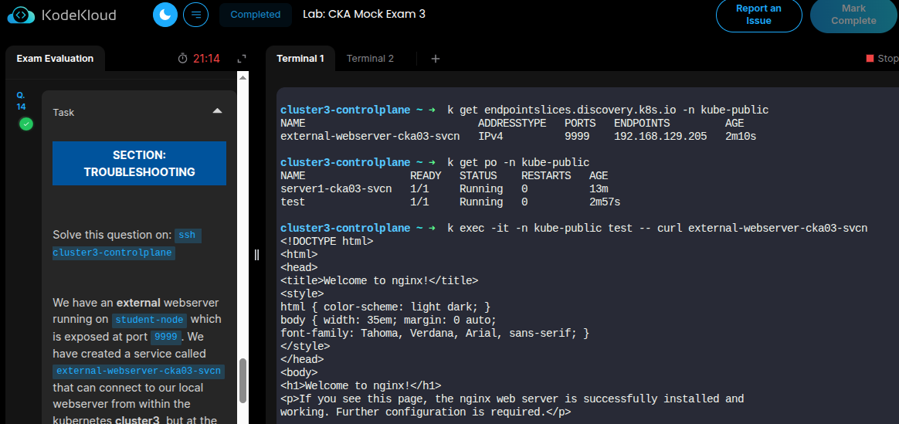899x424 pixels.
Task: Click external-webserver-cka03-svcn code in task text
Action: pyautogui.click(x=139, y=371)
